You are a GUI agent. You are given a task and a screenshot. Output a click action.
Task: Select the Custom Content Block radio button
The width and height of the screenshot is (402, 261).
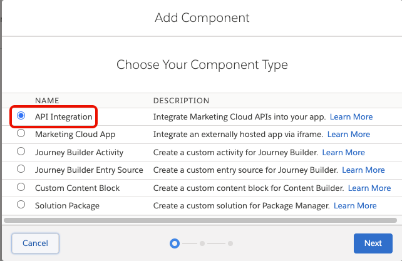21,187
